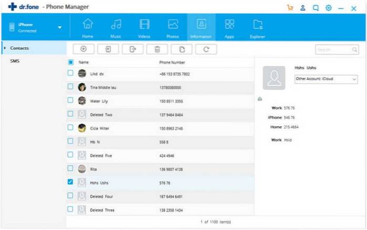Viewport: 367px width, 230px height.
Task: Uncheck the Hshs Ushs contact checkbox
Action: (71, 182)
